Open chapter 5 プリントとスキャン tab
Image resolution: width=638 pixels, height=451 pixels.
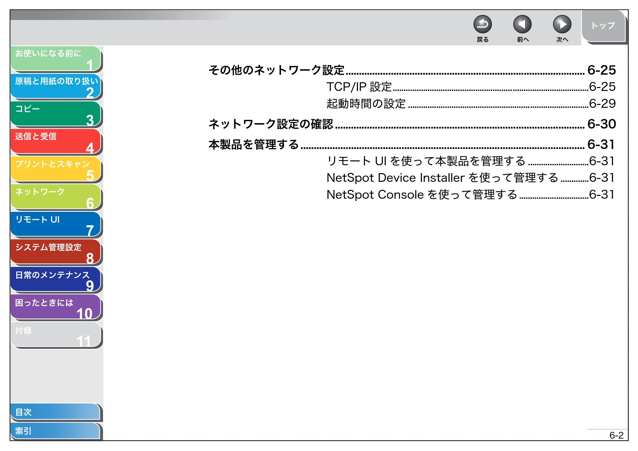pyautogui.click(x=56, y=169)
